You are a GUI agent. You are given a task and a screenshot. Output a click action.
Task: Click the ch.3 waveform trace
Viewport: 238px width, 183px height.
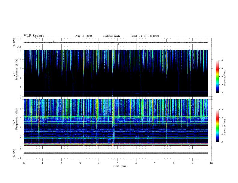[116, 153]
